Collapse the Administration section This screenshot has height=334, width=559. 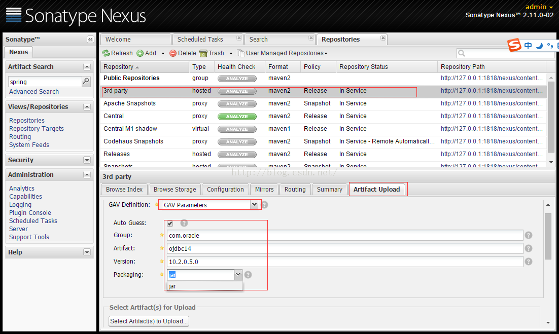87,174
